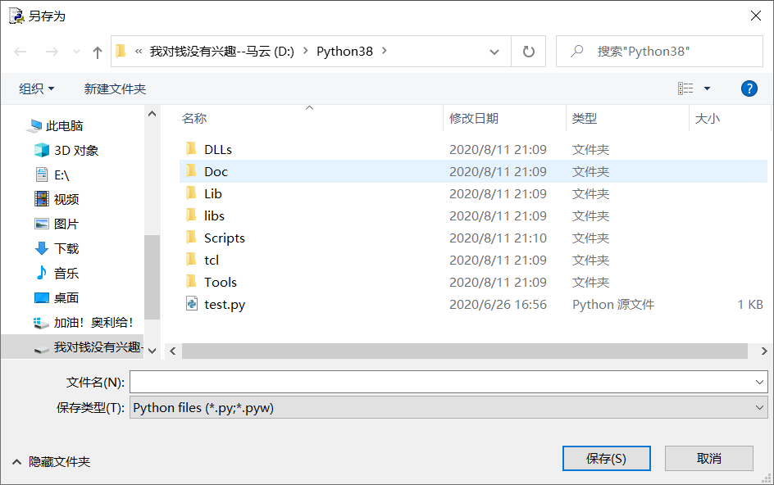
Task: Change the view layout icon
Action: pos(685,88)
